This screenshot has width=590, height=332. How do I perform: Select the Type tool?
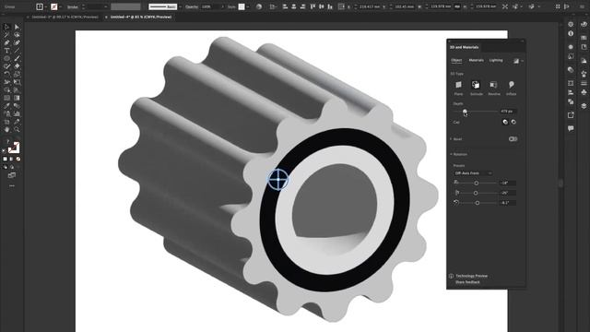[x=6, y=51]
